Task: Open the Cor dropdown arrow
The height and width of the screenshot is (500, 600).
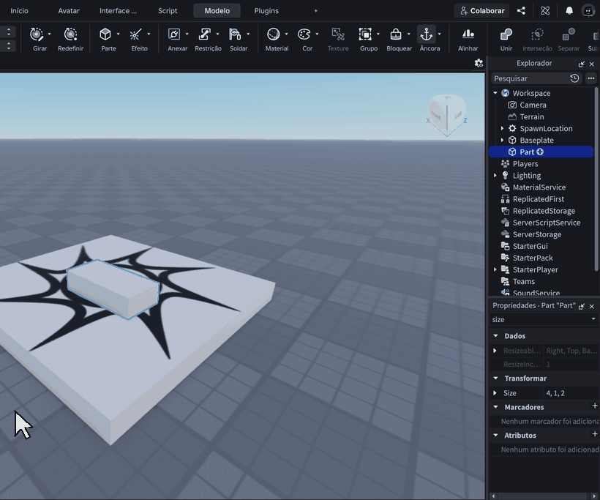Action: tap(317, 34)
